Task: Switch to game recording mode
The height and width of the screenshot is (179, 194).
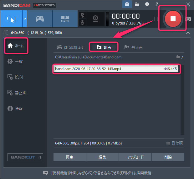Action: point(39,19)
